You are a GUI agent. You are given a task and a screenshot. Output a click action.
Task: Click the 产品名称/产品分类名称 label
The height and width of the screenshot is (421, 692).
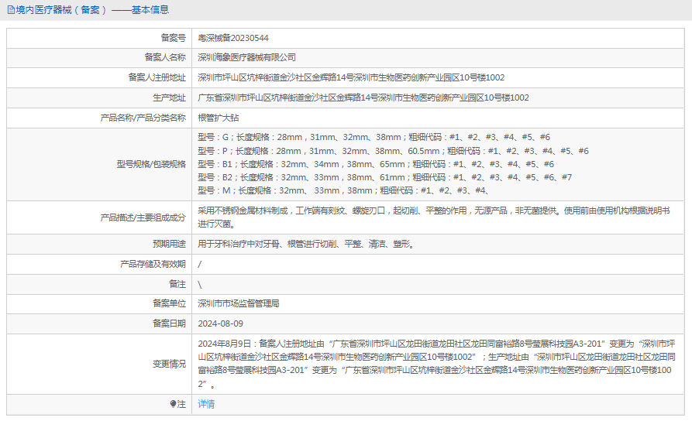(143, 118)
